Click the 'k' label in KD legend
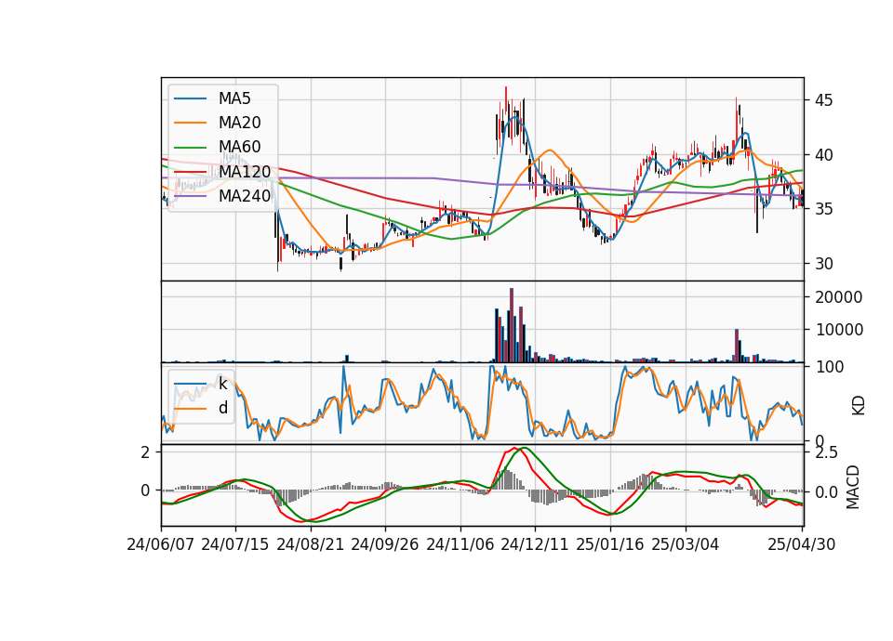 (x=222, y=384)
